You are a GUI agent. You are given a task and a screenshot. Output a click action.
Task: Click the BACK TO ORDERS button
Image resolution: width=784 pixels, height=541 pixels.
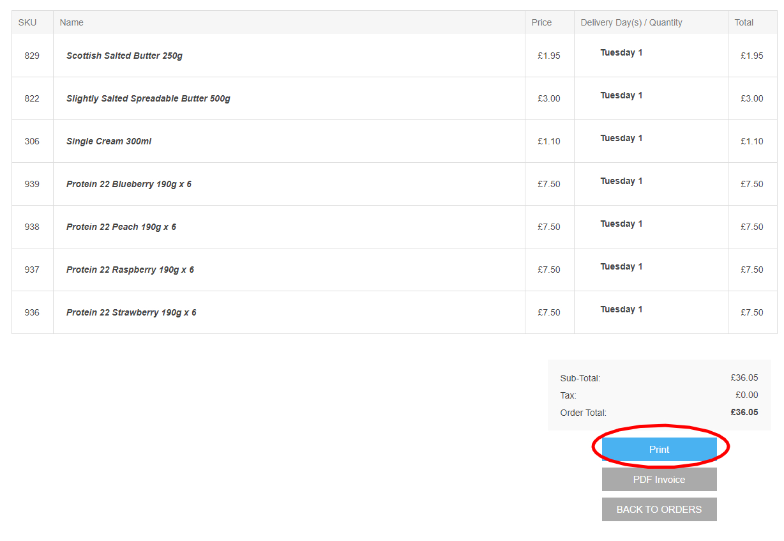pos(659,509)
